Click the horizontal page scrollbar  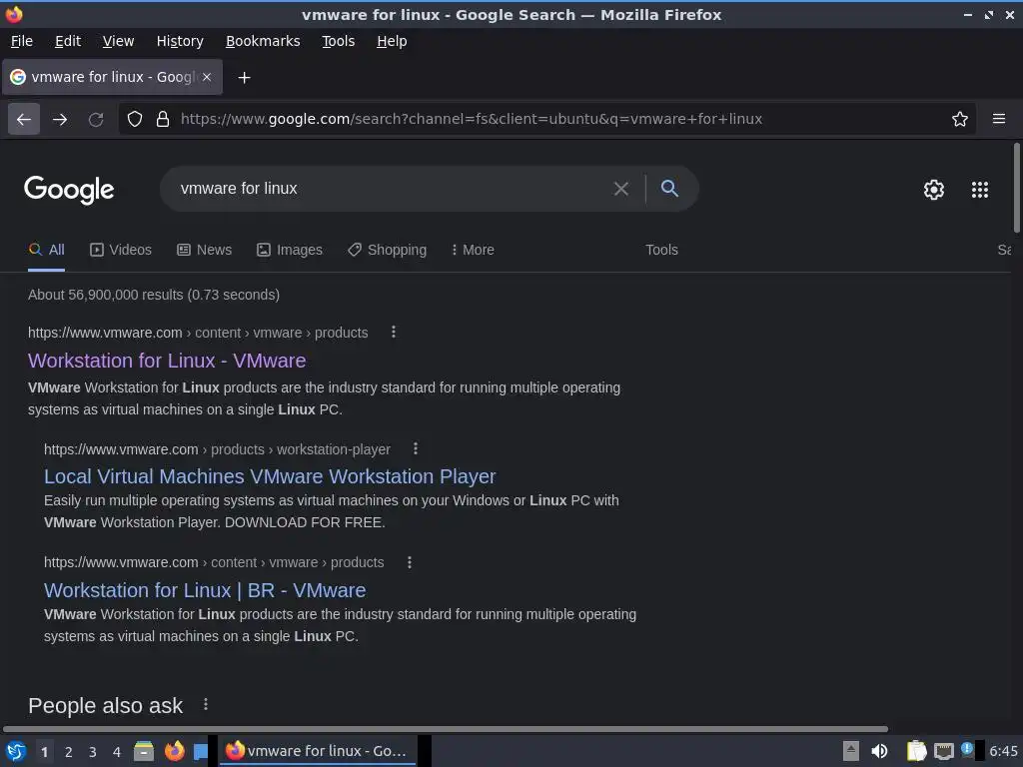(x=445, y=728)
